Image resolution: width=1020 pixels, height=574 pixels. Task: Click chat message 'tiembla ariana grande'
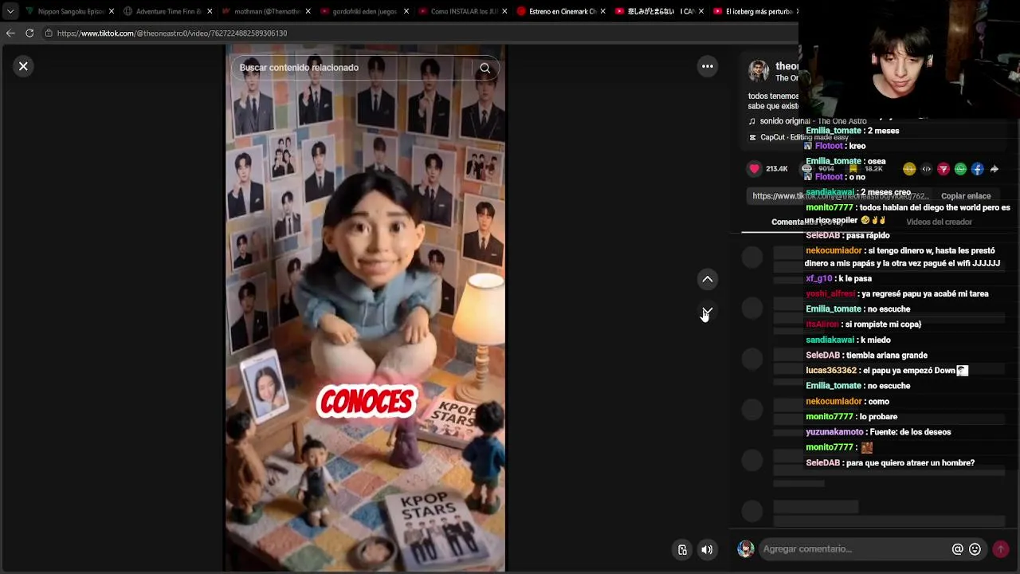(887, 355)
